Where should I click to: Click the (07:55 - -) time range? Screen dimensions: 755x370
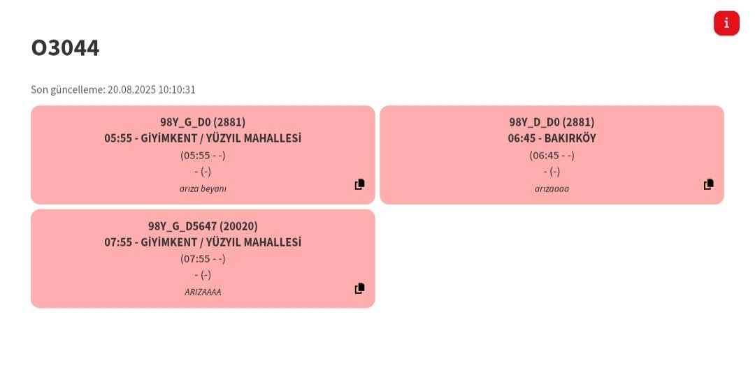pyautogui.click(x=203, y=259)
